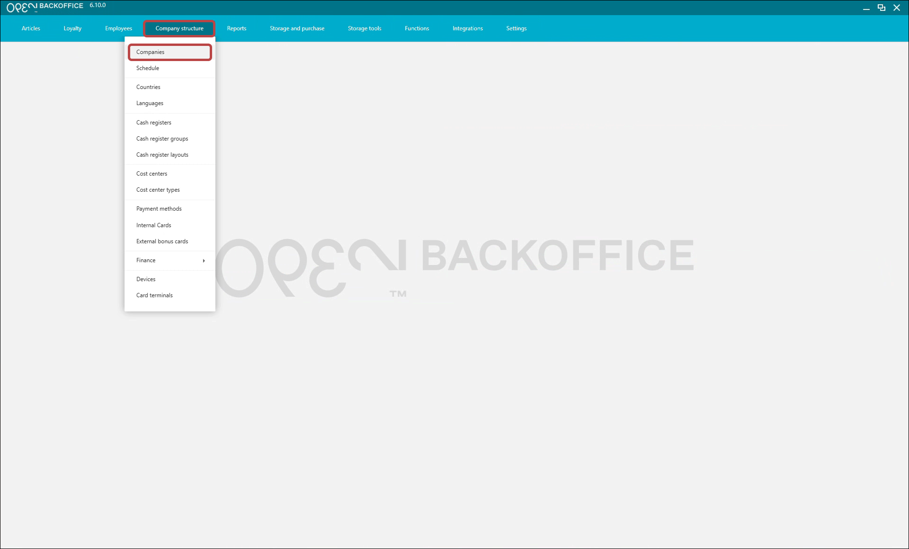Select External bonus cards

[170, 241]
